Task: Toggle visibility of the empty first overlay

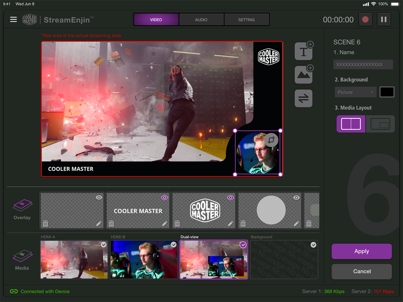Action: pyautogui.click(x=99, y=197)
